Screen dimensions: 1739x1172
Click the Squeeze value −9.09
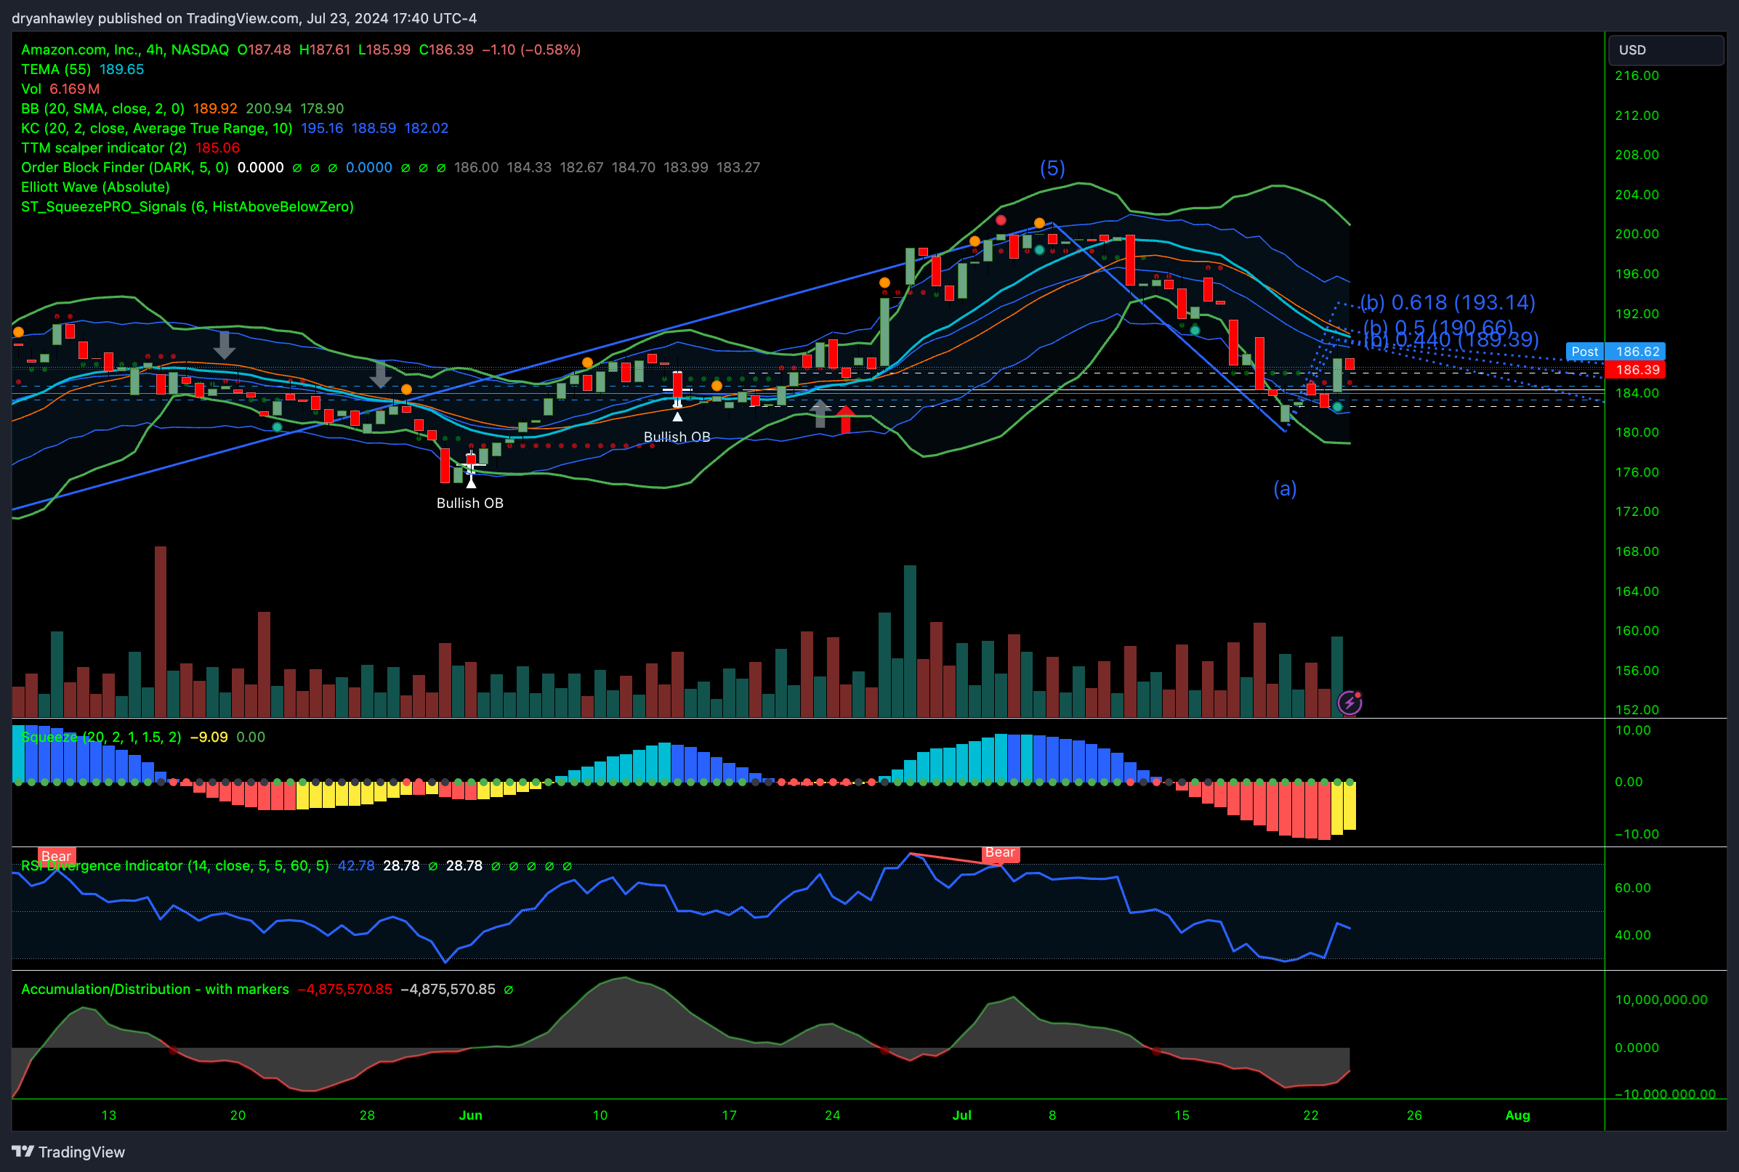(209, 737)
